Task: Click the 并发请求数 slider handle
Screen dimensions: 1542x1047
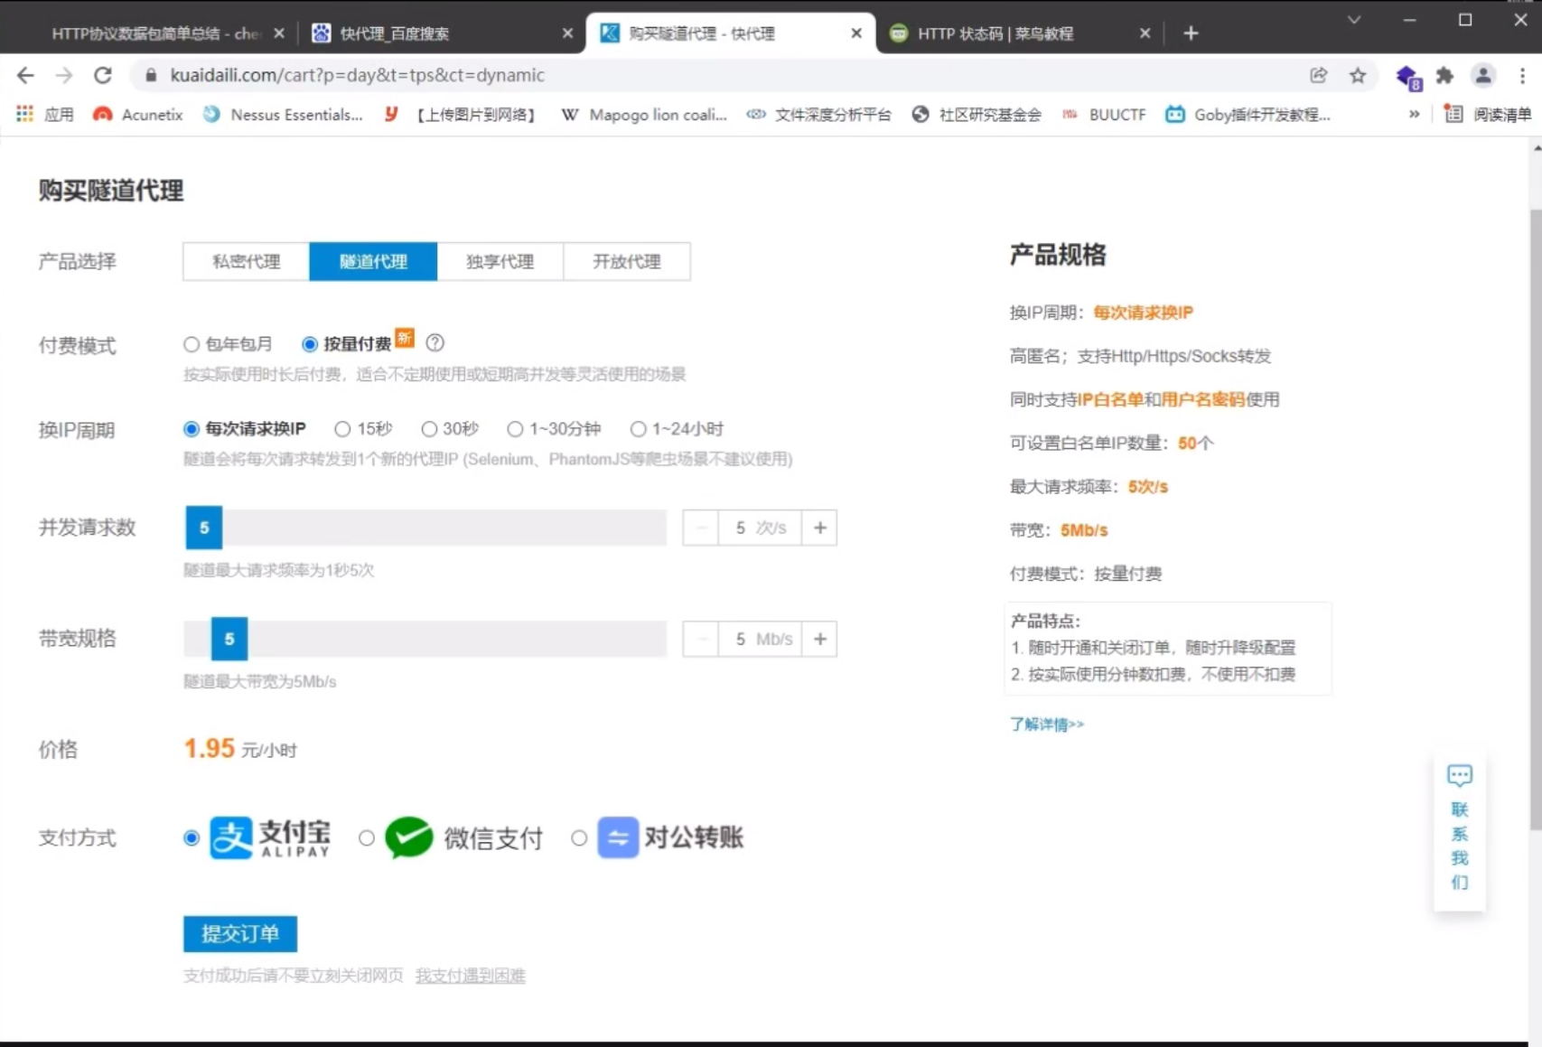Action: coord(204,528)
